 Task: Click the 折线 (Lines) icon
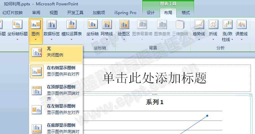(213, 24)
